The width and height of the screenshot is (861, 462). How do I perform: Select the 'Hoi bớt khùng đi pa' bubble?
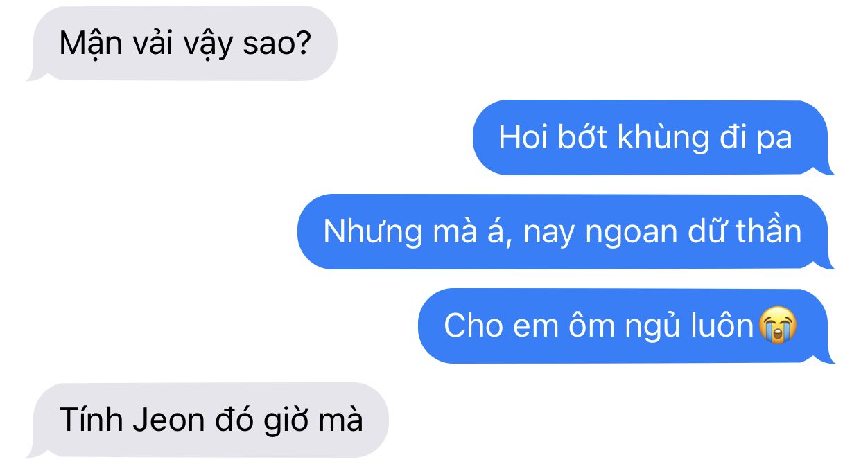(x=654, y=138)
